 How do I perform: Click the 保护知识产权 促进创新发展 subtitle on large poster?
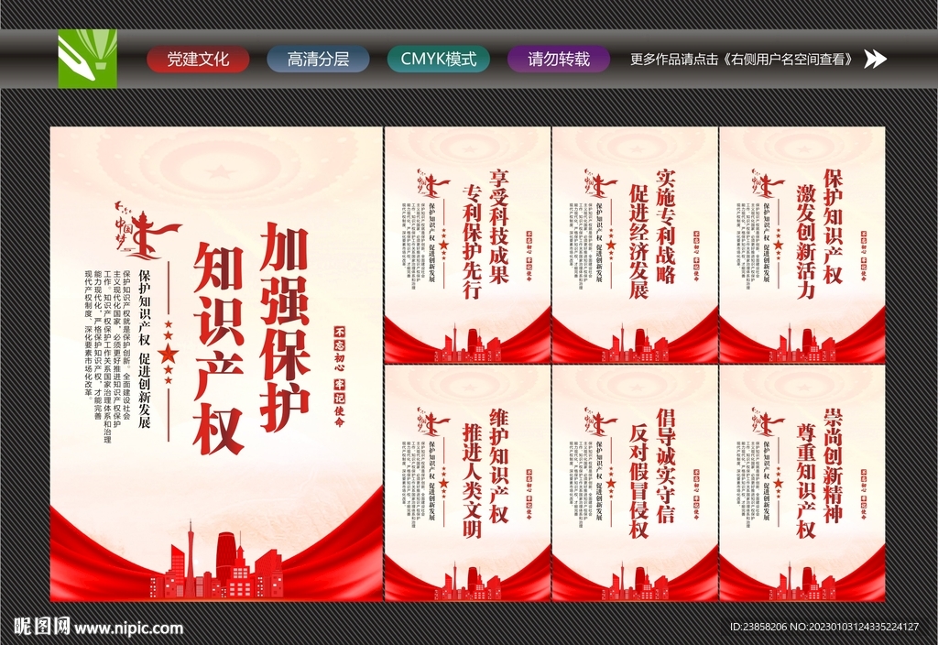coord(144,349)
